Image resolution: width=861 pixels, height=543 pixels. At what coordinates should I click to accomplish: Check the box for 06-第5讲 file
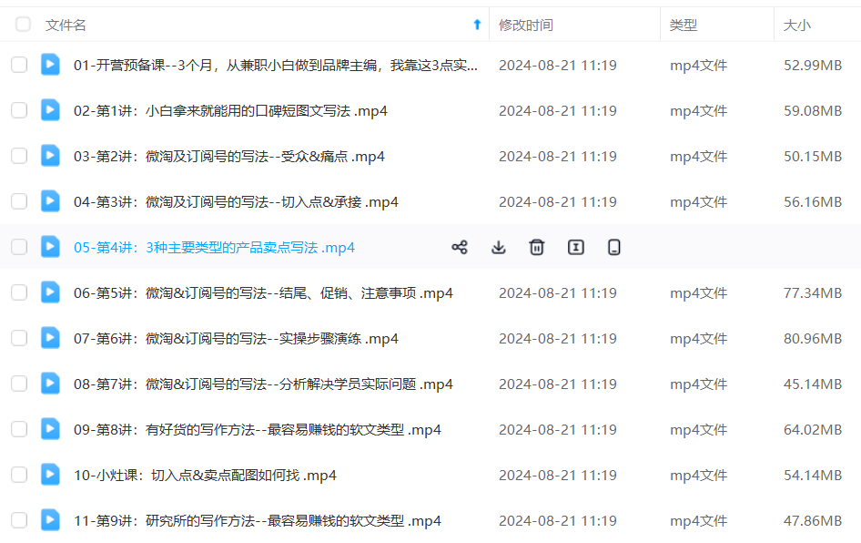pos(19,293)
